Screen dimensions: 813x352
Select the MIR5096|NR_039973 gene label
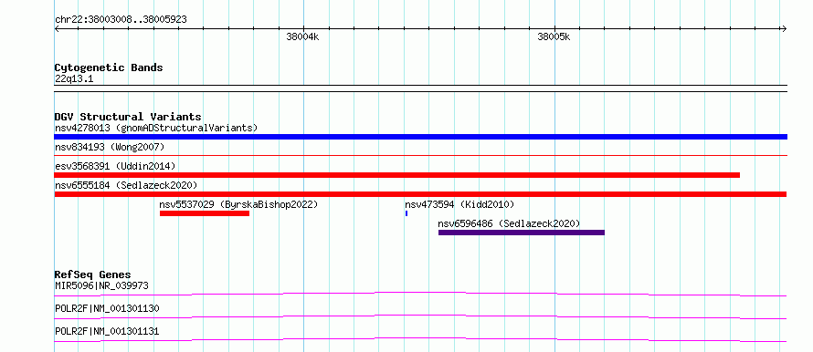102,285
